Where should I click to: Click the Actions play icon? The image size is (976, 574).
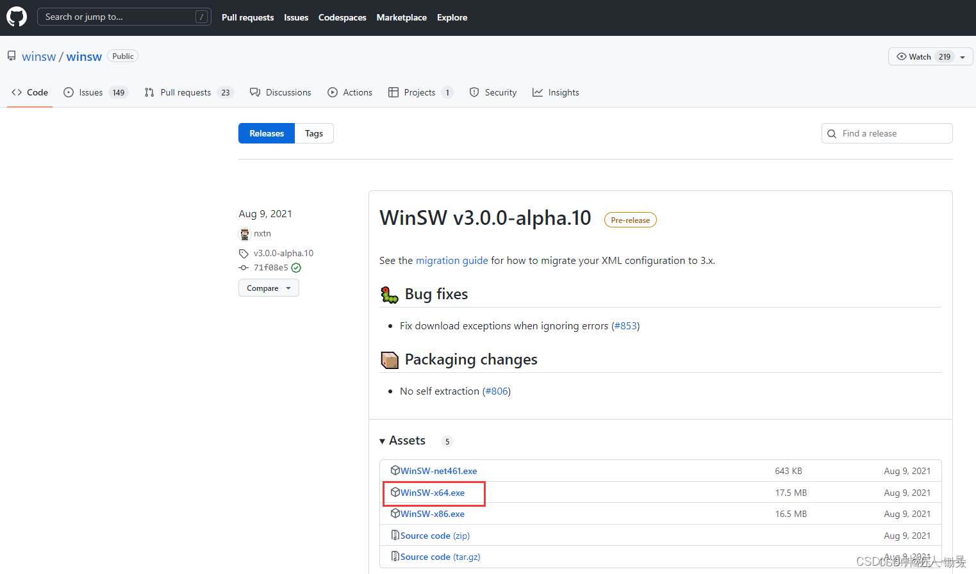(333, 92)
